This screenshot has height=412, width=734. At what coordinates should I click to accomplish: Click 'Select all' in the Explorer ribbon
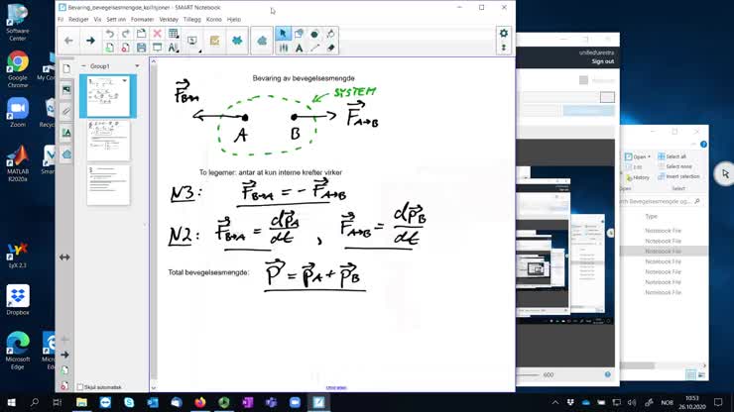675,156
